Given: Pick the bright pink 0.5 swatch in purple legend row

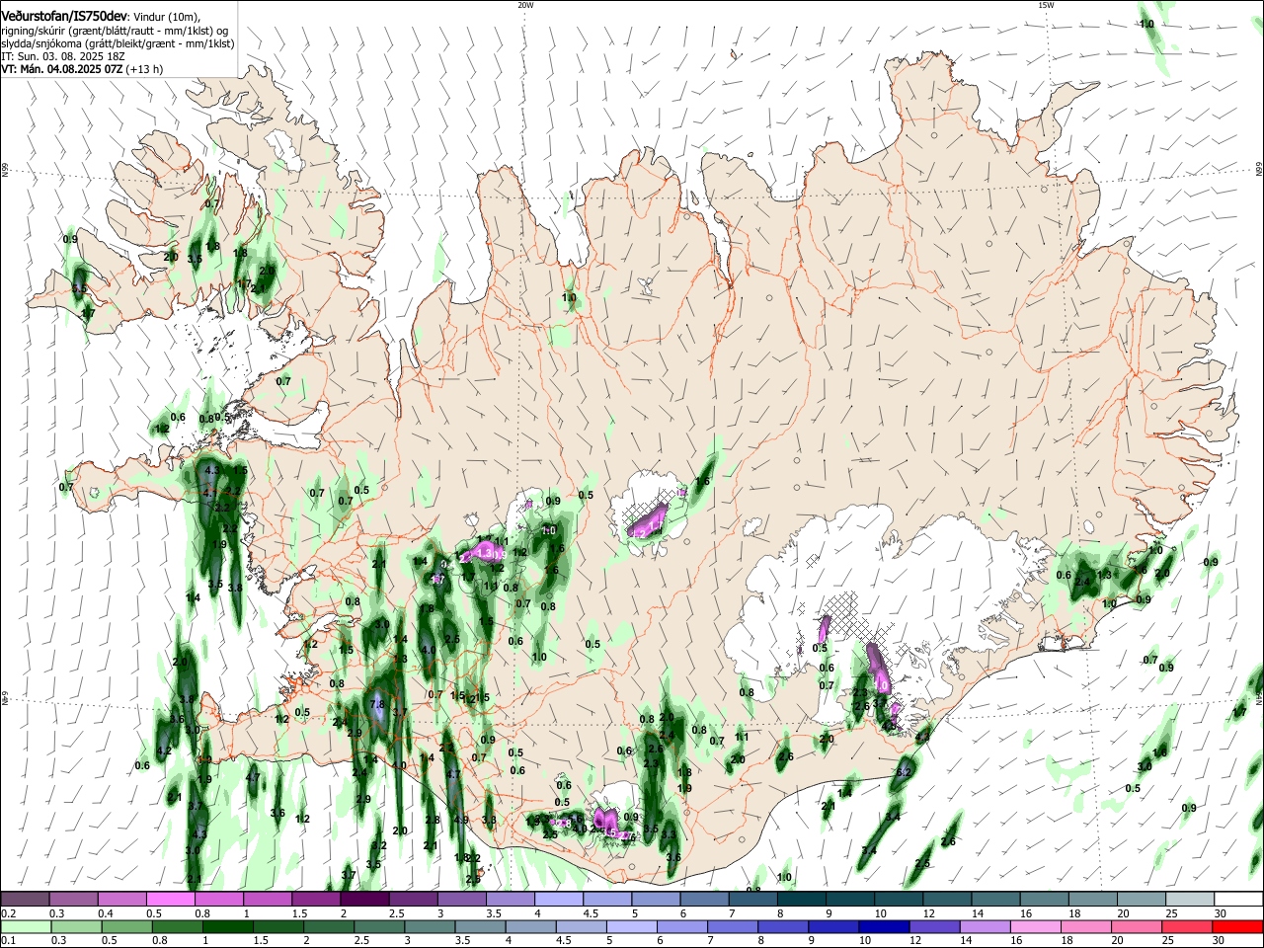Looking at the screenshot, I should coord(170,900).
